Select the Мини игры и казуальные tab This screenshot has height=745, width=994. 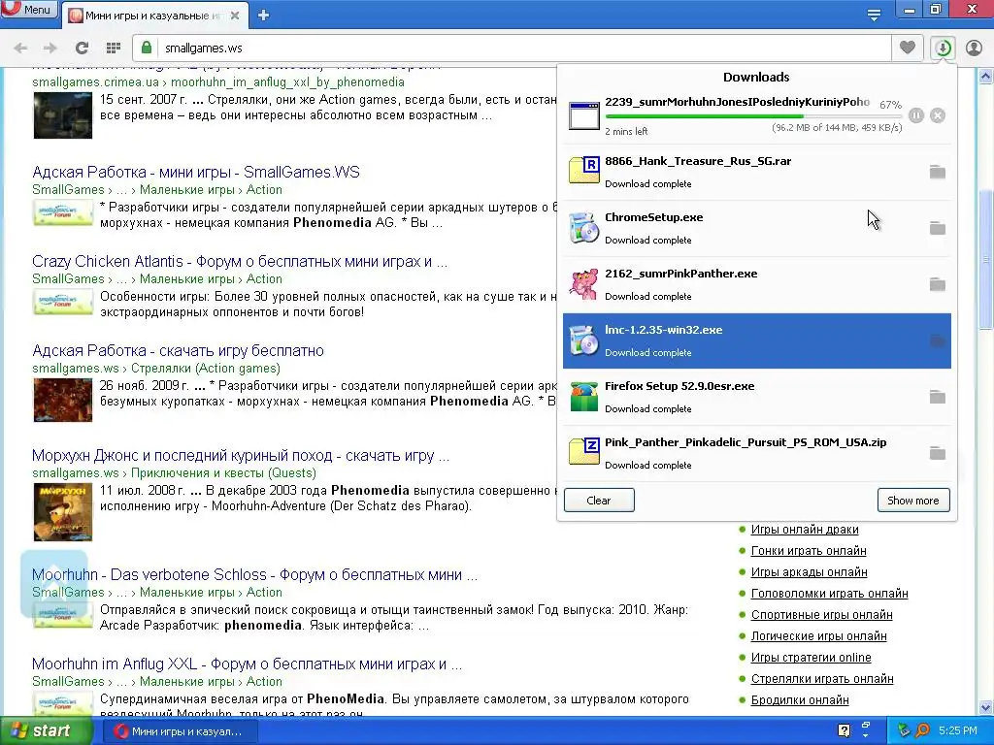point(152,16)
